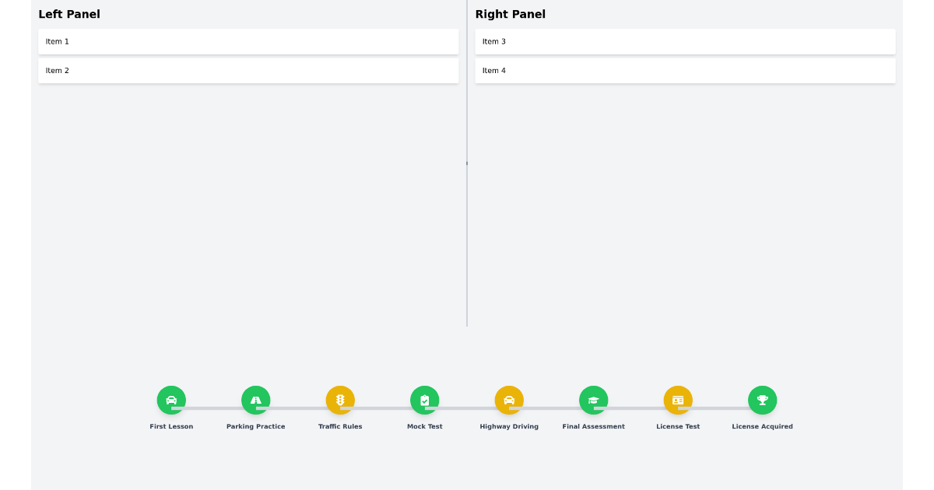The height and width of the screenshot is (490, 934).
Task: Select the Final Assessment text label
Action: (593, 426)
